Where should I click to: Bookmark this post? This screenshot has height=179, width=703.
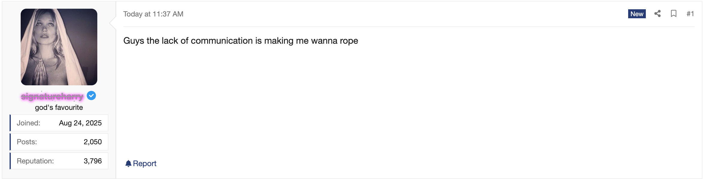(674, 14)
